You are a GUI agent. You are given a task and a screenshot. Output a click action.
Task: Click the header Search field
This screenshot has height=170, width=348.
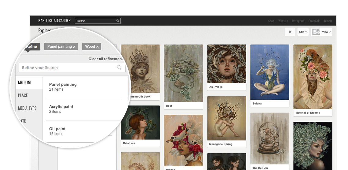pos(98,21)
